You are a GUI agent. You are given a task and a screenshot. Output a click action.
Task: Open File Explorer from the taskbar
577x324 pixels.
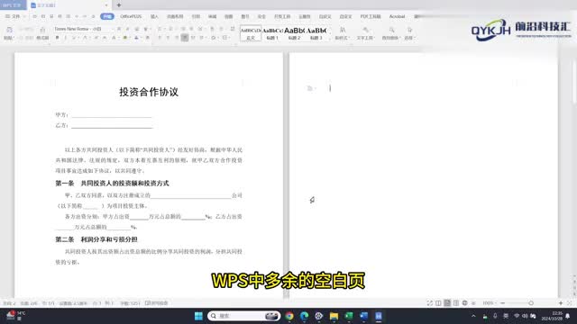tap(334, 316)
